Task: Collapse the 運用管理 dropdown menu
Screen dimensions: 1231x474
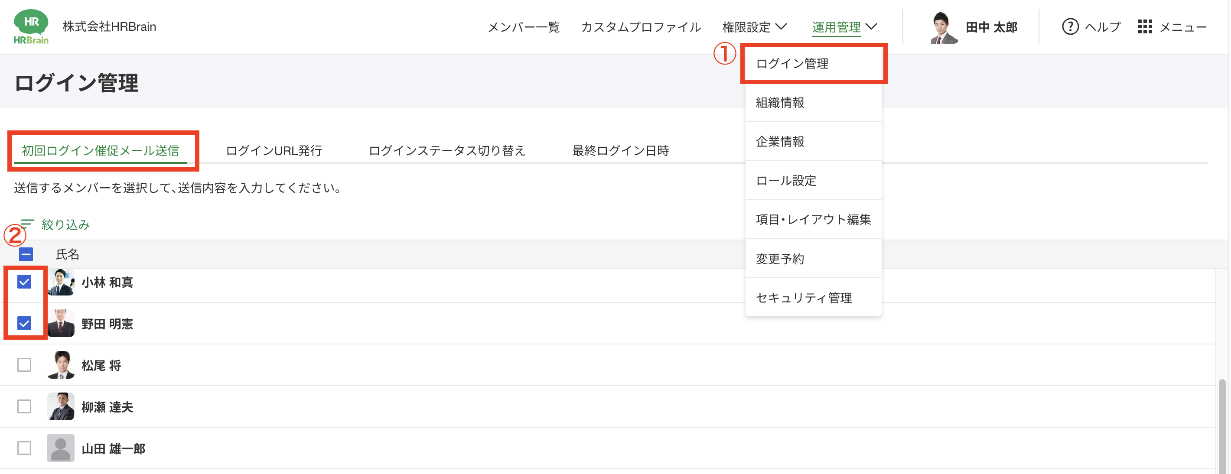Action: [844, 27]
